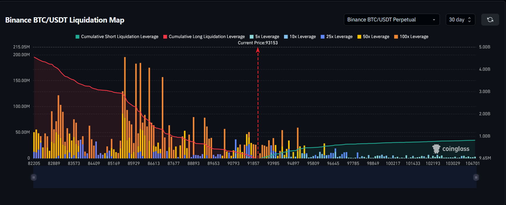Click the Binance BTC/USDT Liquidation Map title
Screen dimensions: 506x205
tap(65, 20)
